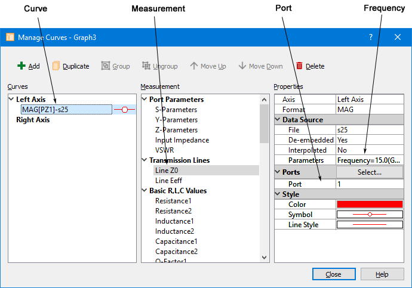The image size is (412, 288).
Task: Click the De-embedded value Yes
Action: click(370, 140)
